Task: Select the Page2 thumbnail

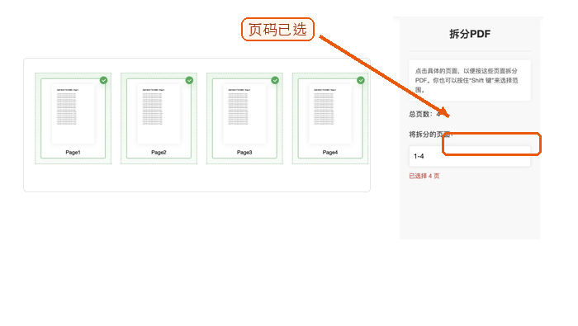Action: [159, 118]
